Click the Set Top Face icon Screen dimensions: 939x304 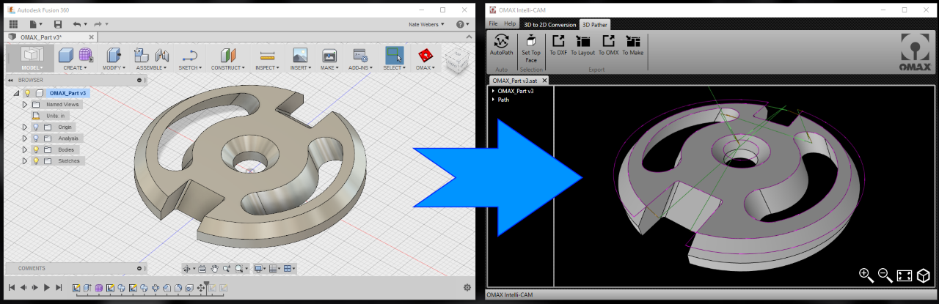point(531,41)
